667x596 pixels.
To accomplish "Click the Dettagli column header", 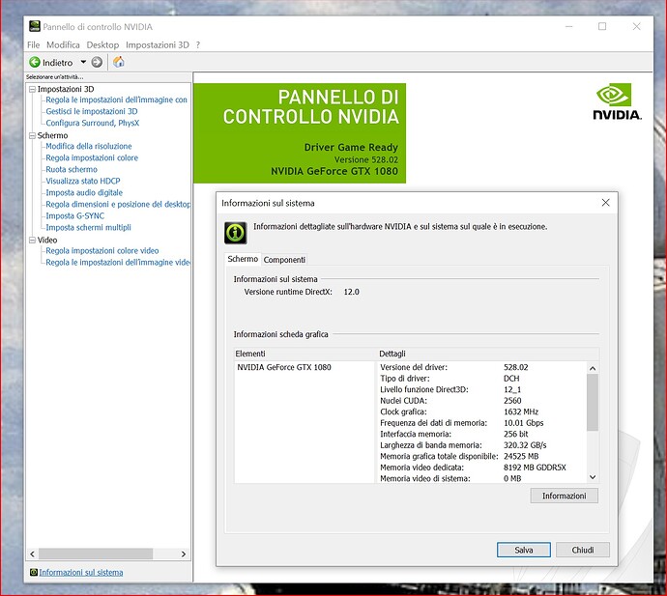I will (x=488, y=354).
